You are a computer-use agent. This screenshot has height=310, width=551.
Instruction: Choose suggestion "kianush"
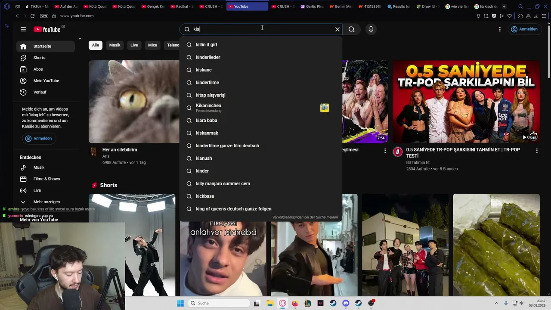click(x=261, y=158)
